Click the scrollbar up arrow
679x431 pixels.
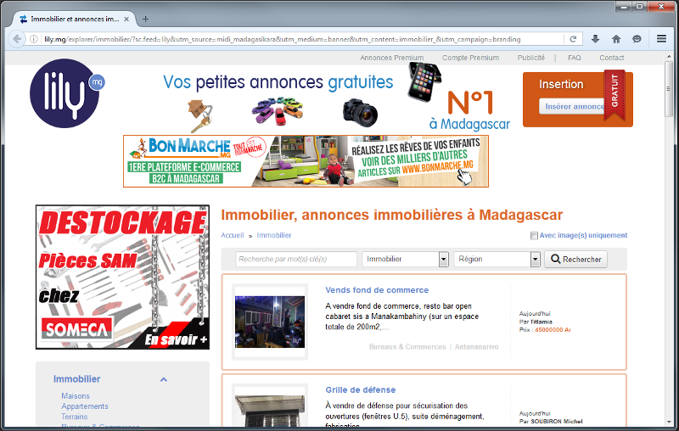(x=669, y=55)
